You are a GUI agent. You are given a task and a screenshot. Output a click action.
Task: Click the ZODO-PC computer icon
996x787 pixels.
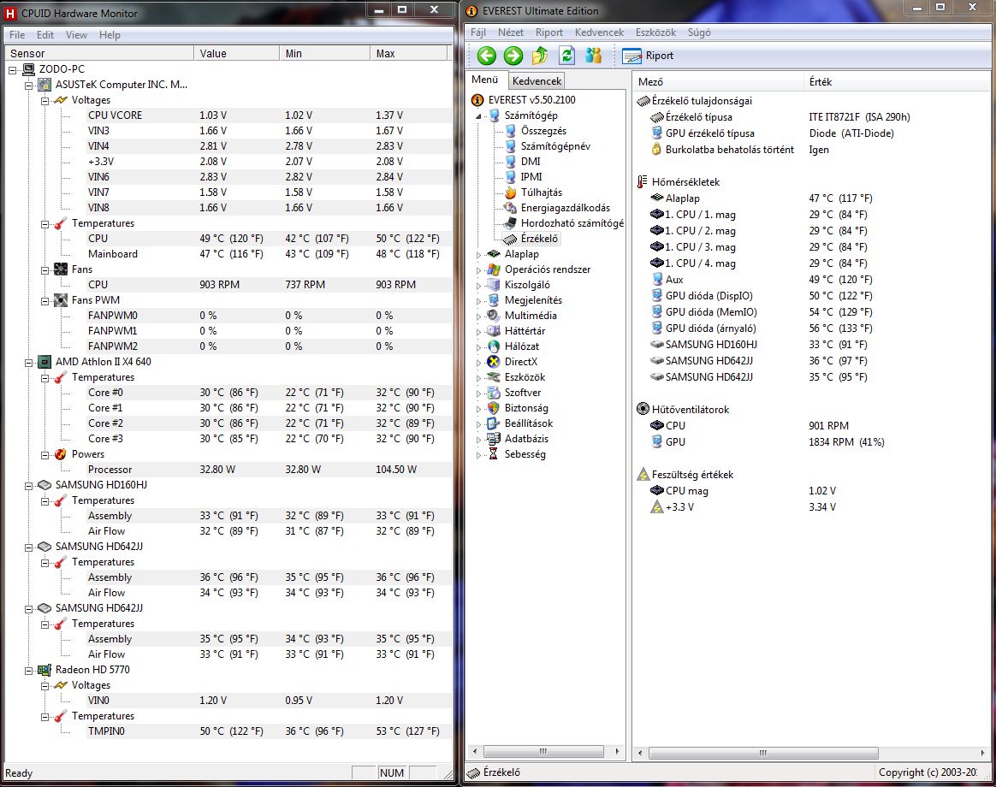[28, 69]
